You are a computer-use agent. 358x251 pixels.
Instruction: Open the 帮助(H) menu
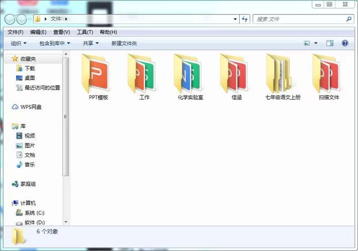click(x=108, y=32)
